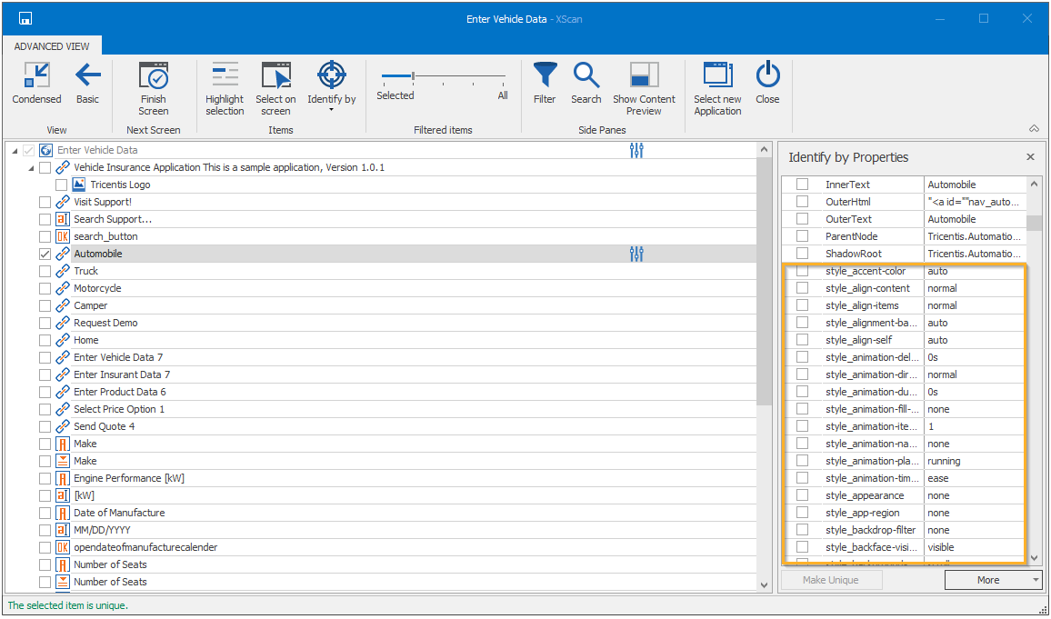Collapse the ribbon with the chevron
The height and width of the screenshot is (619, 1051).
pyautogui.click(x=1034, y=129)
